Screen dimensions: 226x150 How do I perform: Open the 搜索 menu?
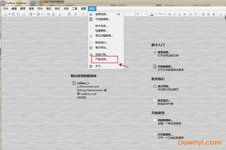click(x=31, y=9)
